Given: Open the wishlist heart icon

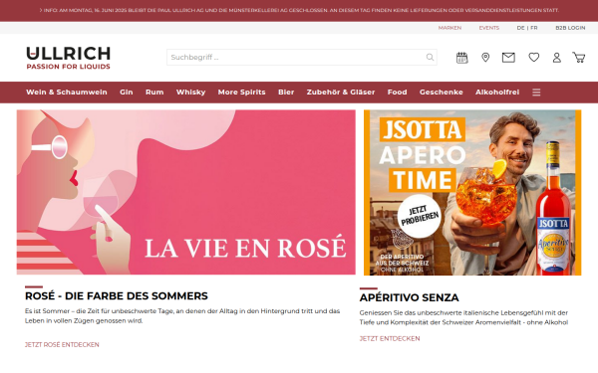Looking at the screenshot, I should [533, 57].
